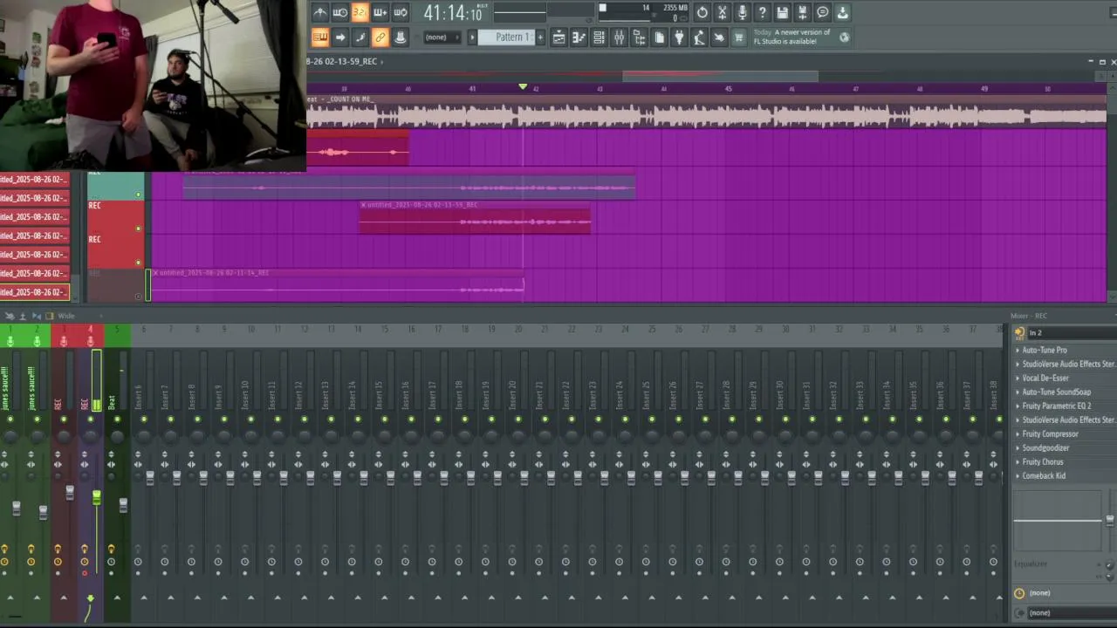Toggle loop recording button
1117x628 pixels.
(x=401, y=12)
